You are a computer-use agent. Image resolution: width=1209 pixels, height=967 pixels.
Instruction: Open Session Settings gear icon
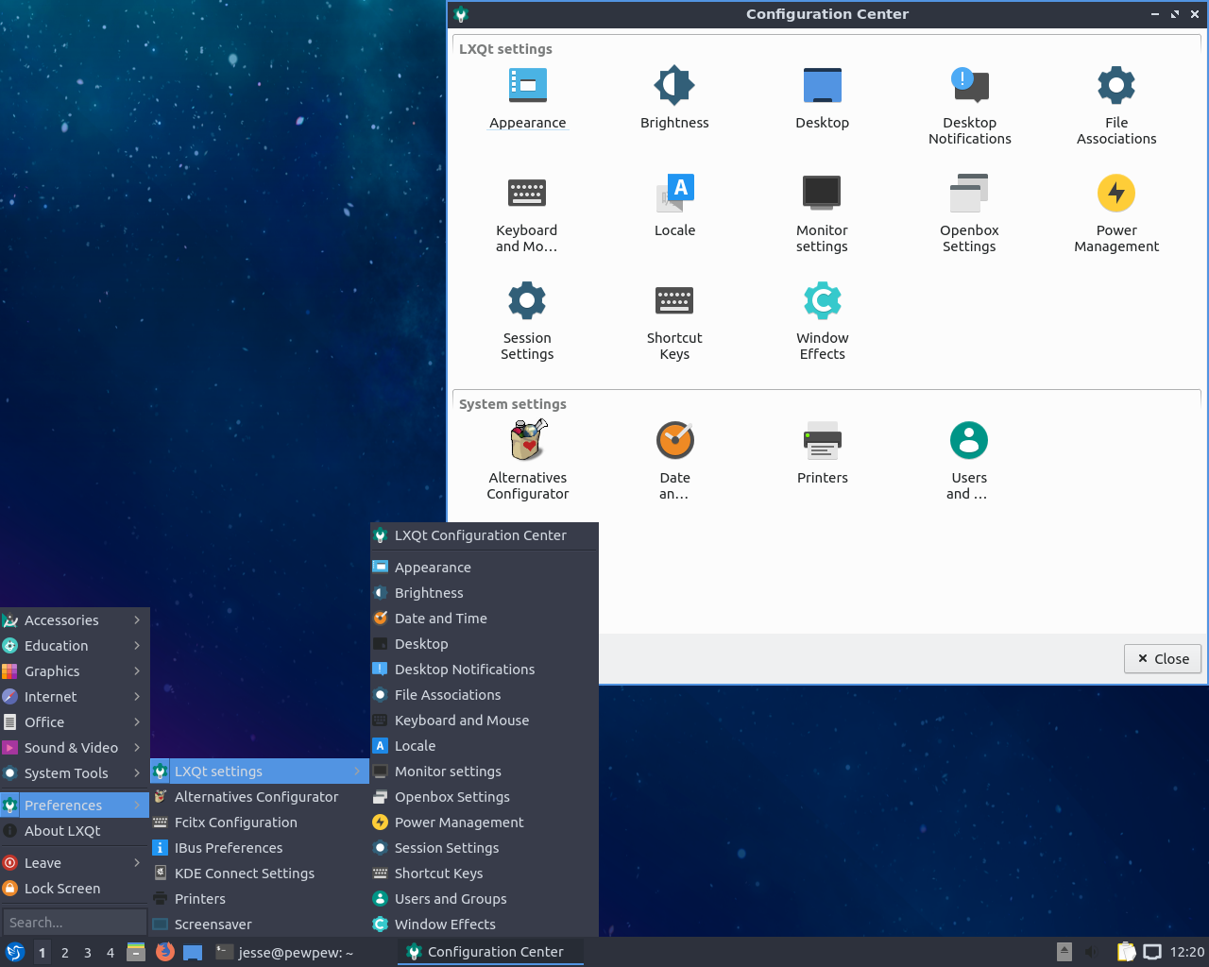527,300
